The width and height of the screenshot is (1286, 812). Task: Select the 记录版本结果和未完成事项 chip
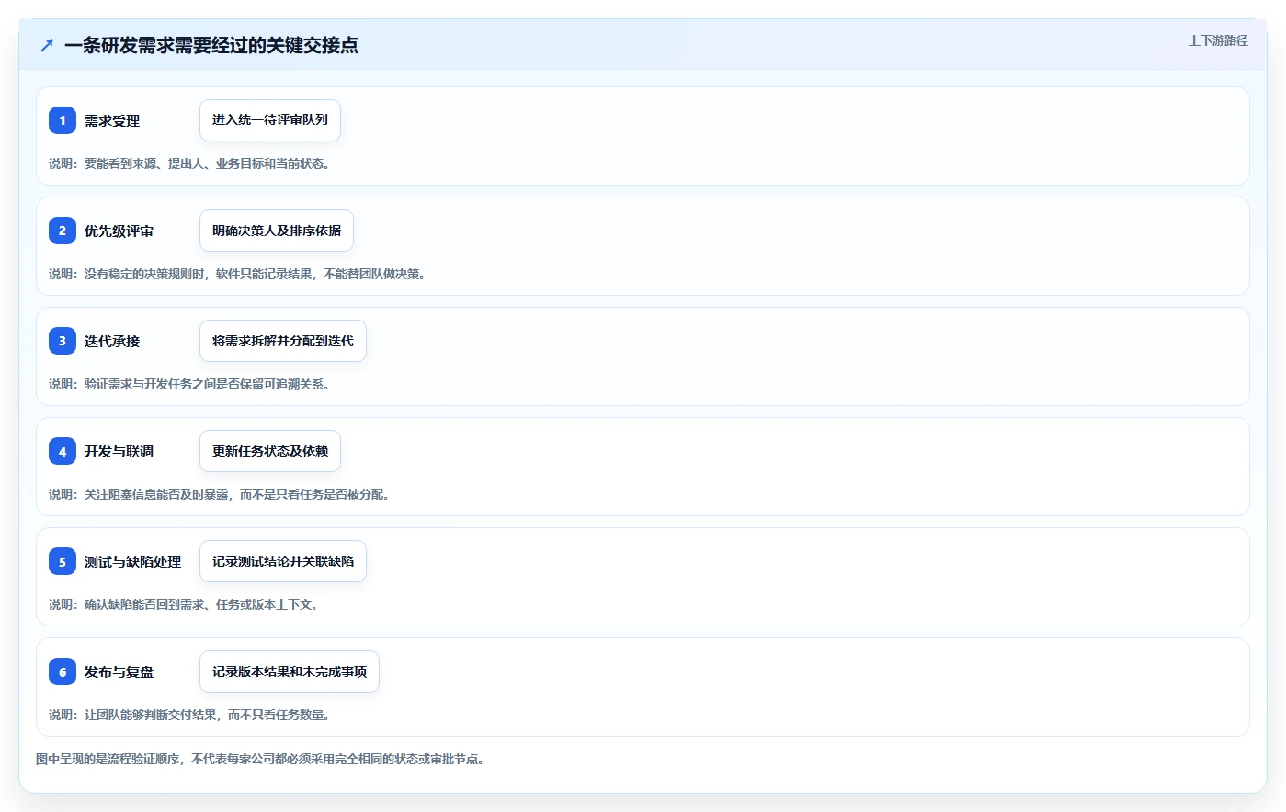pos(290,671)
